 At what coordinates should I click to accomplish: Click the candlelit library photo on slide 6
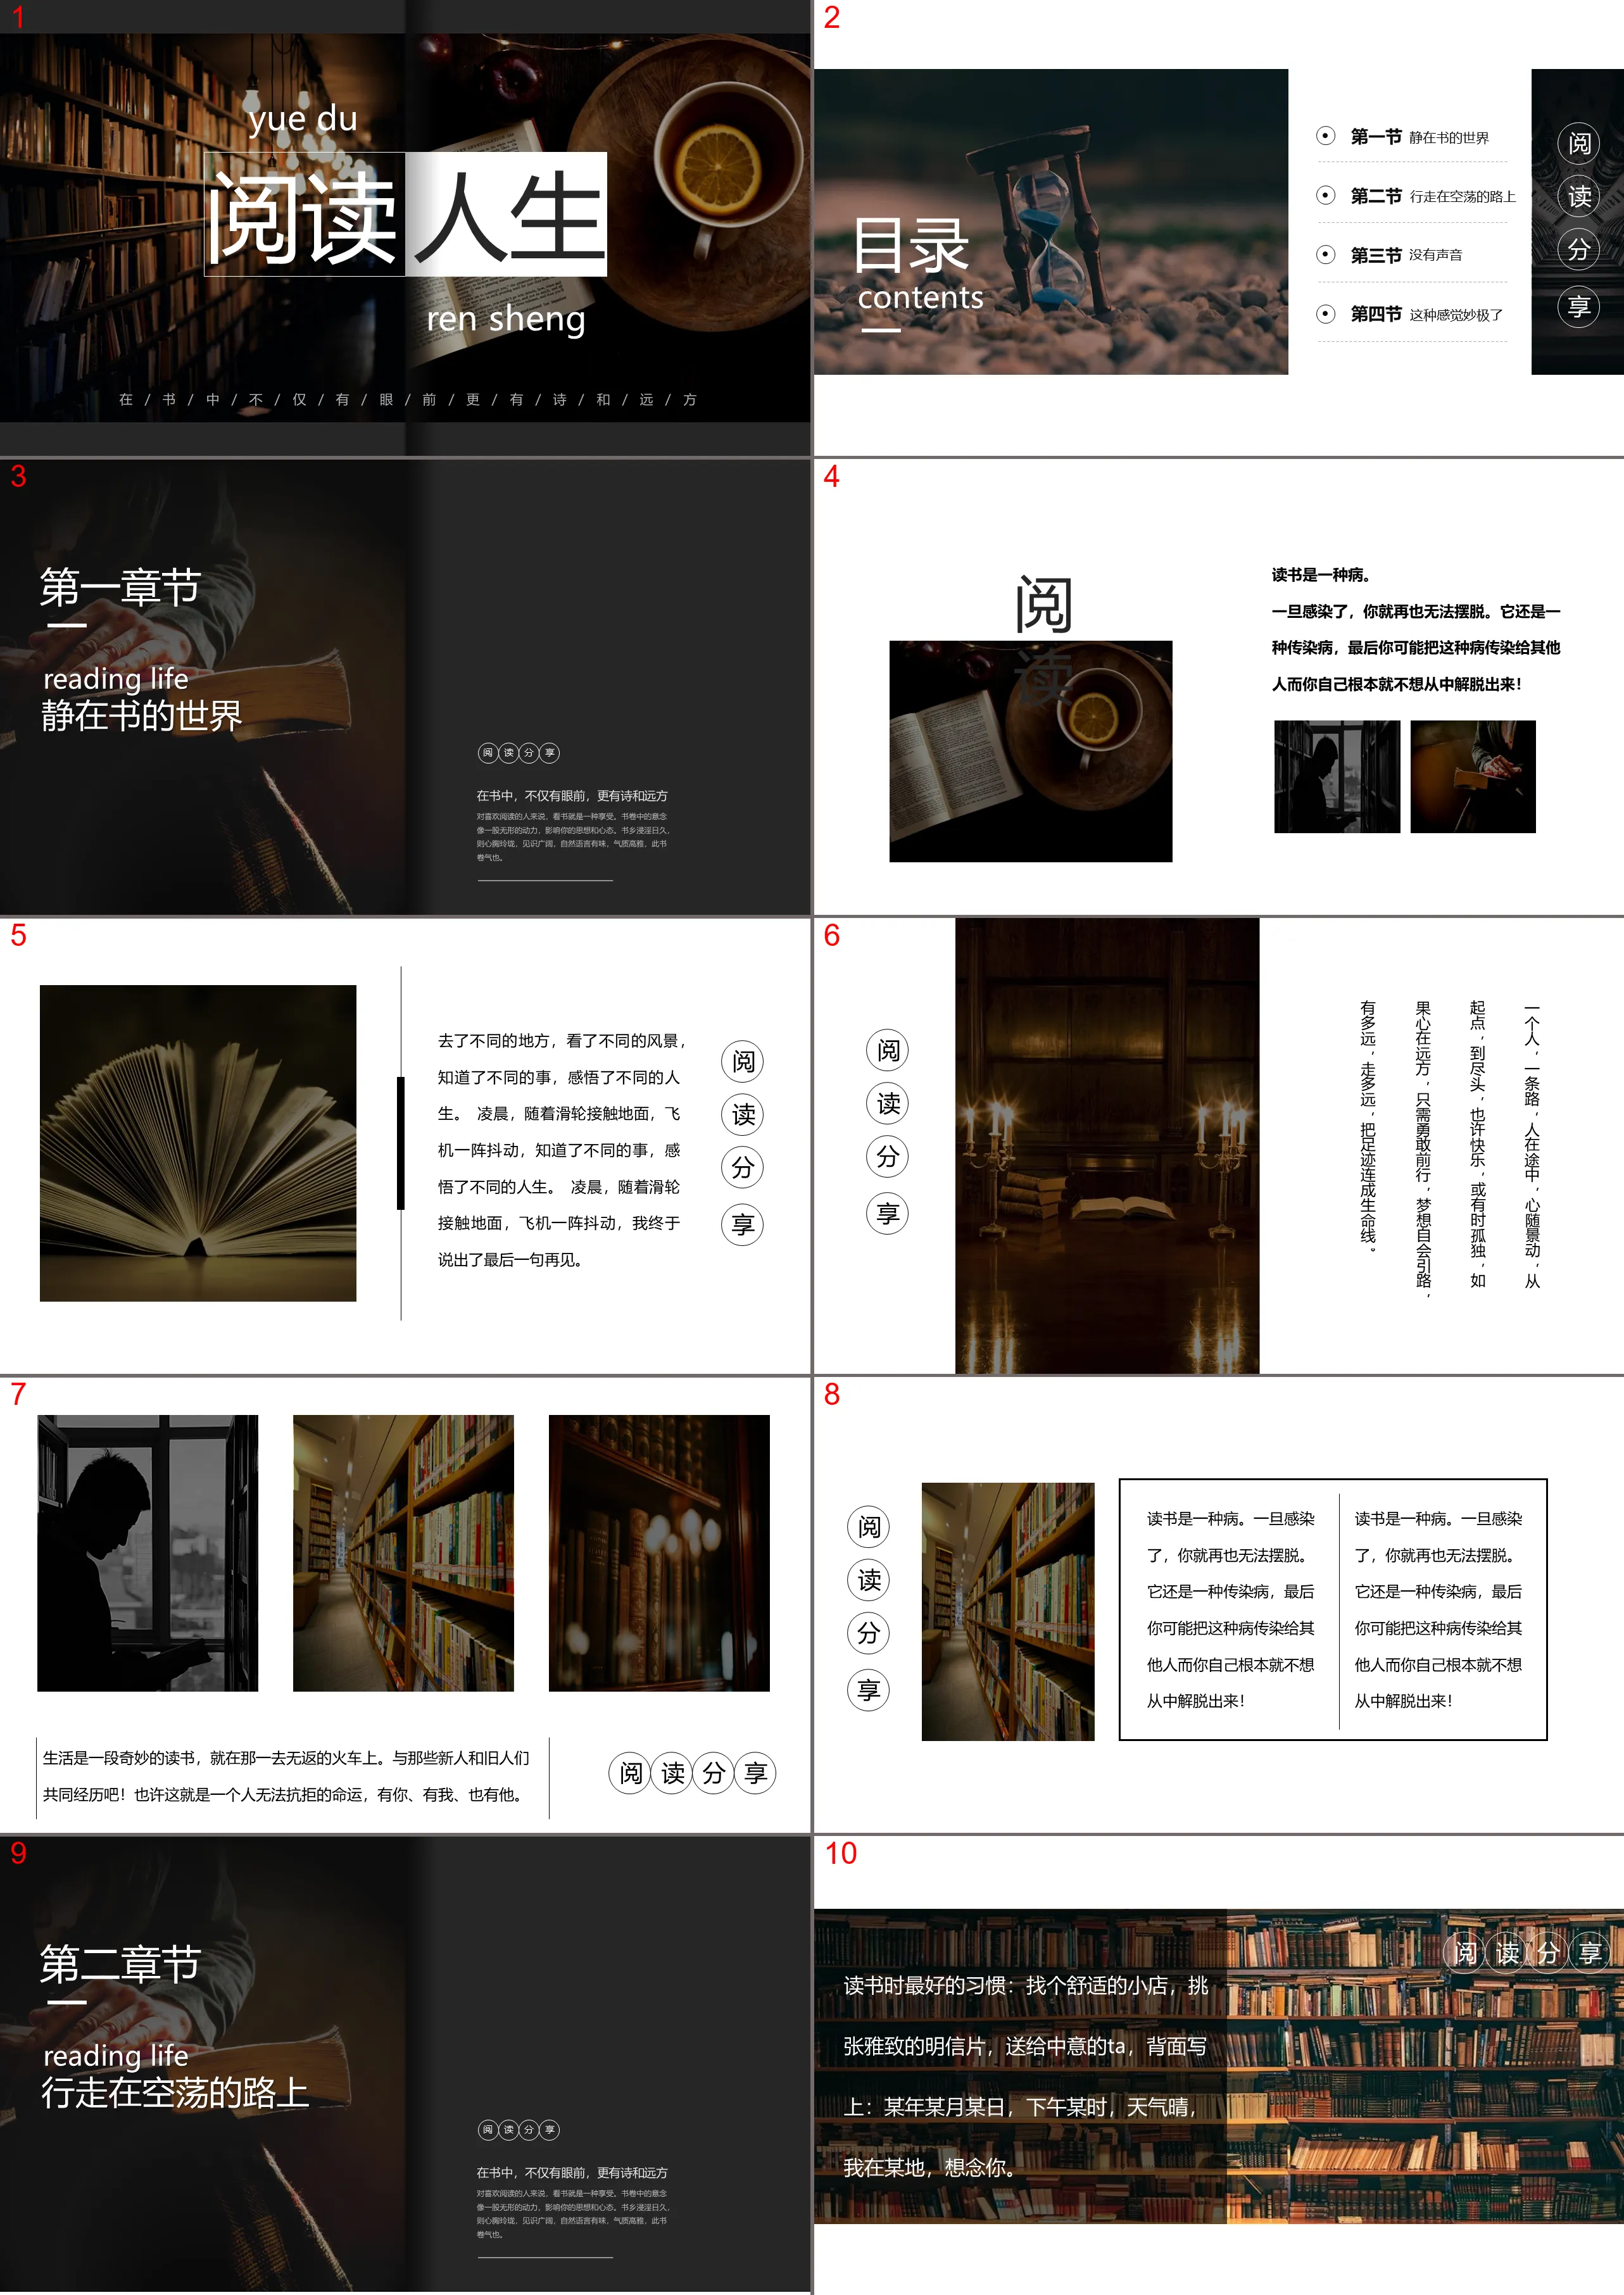click(x=1107, y=1146)
